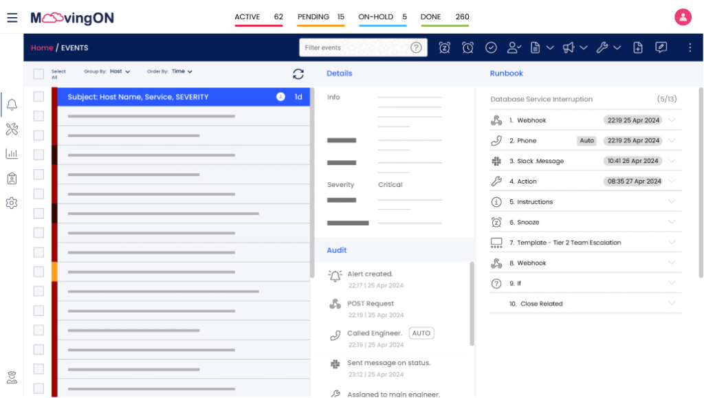704x398 pixels.
Task: Tick the checkbox of the fourth event row
Action: pos(38,155)
